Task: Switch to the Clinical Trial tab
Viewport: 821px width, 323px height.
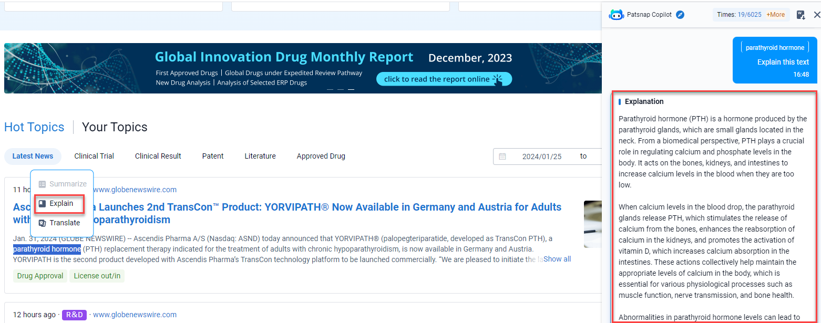Action: [94, 156]
